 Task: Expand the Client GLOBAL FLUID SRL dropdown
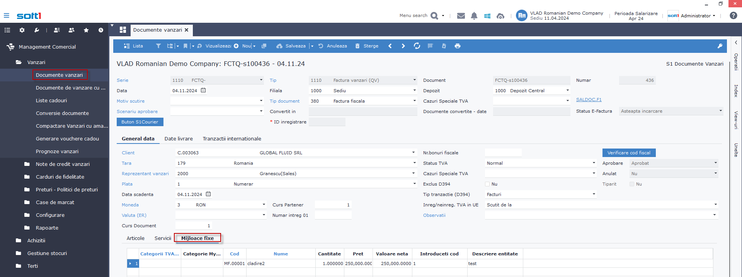414,152
